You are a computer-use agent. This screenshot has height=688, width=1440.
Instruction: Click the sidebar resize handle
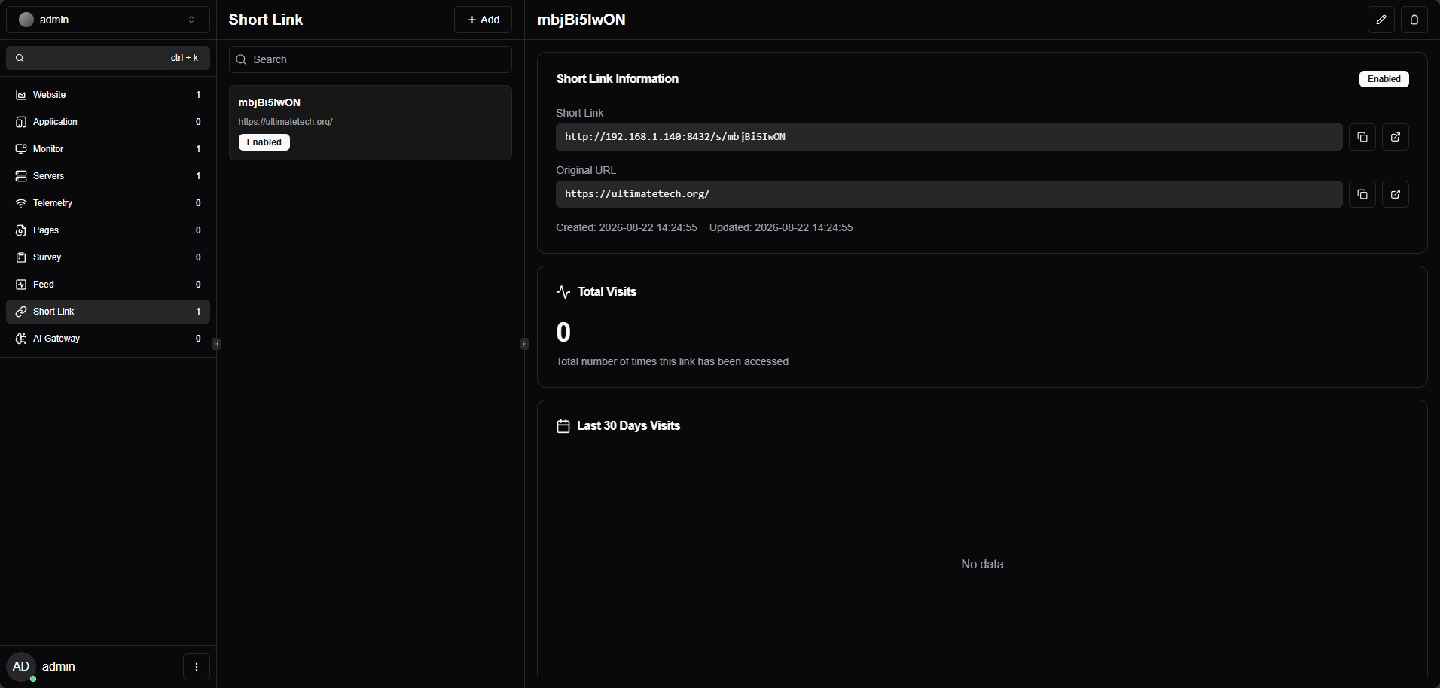216,344
